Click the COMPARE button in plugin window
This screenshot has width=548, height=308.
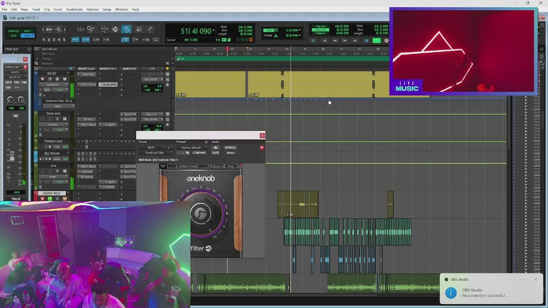(199, 153)
